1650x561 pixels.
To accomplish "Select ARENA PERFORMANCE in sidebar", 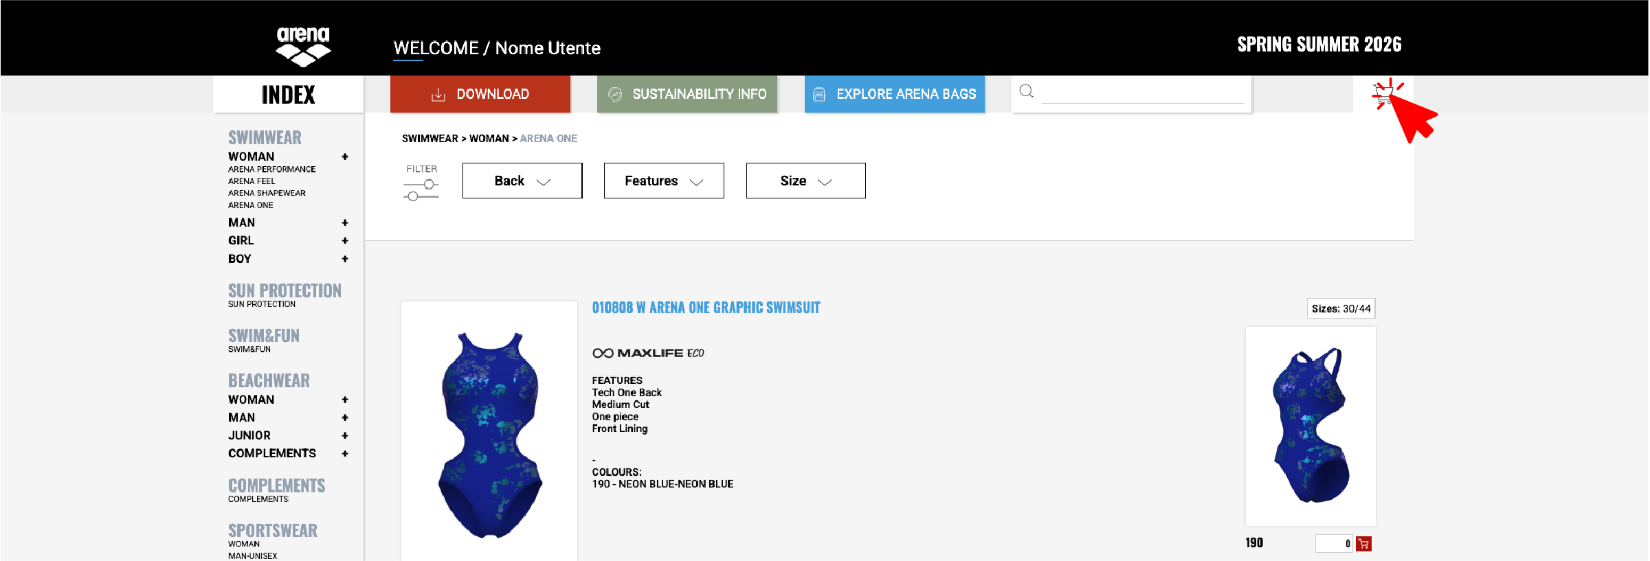I will [x=271, y=170].
